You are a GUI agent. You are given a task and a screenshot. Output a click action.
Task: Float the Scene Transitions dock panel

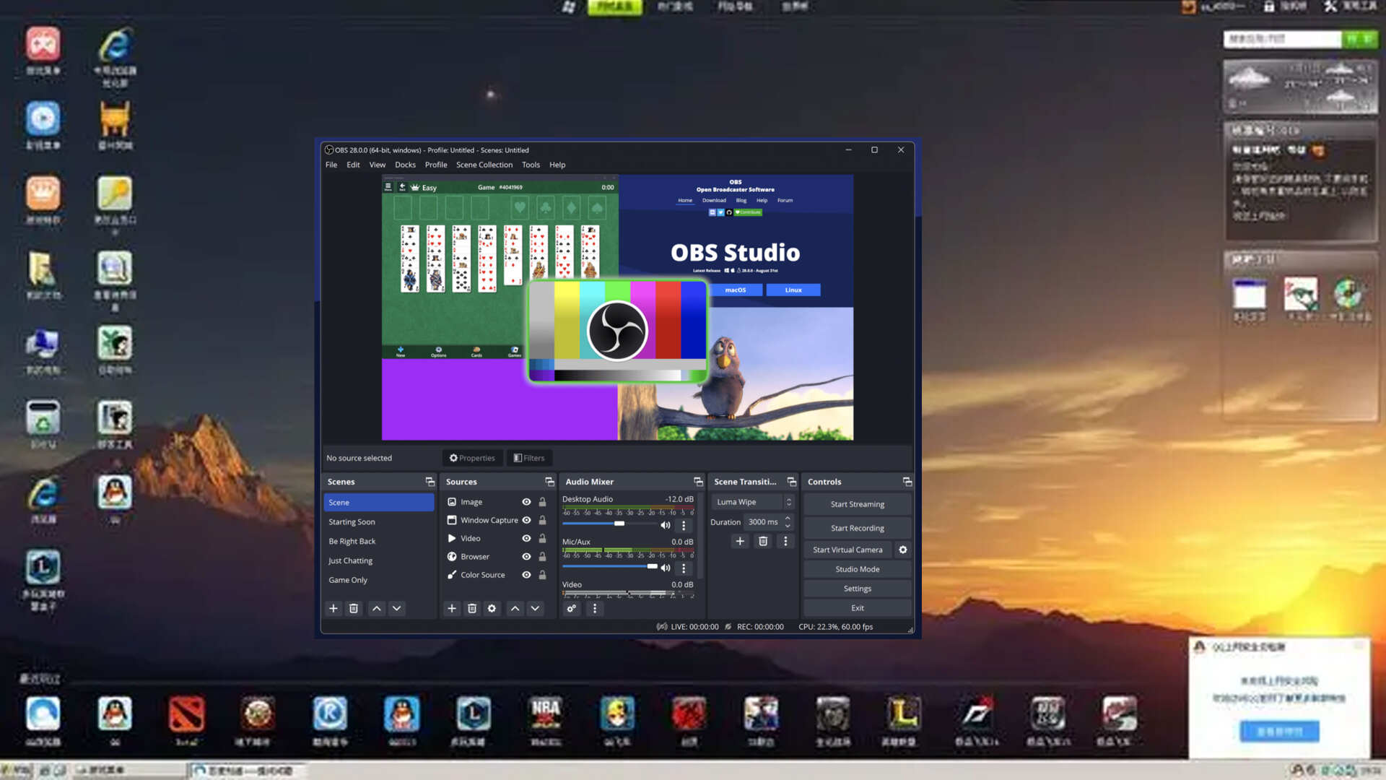tap(792, 482)
